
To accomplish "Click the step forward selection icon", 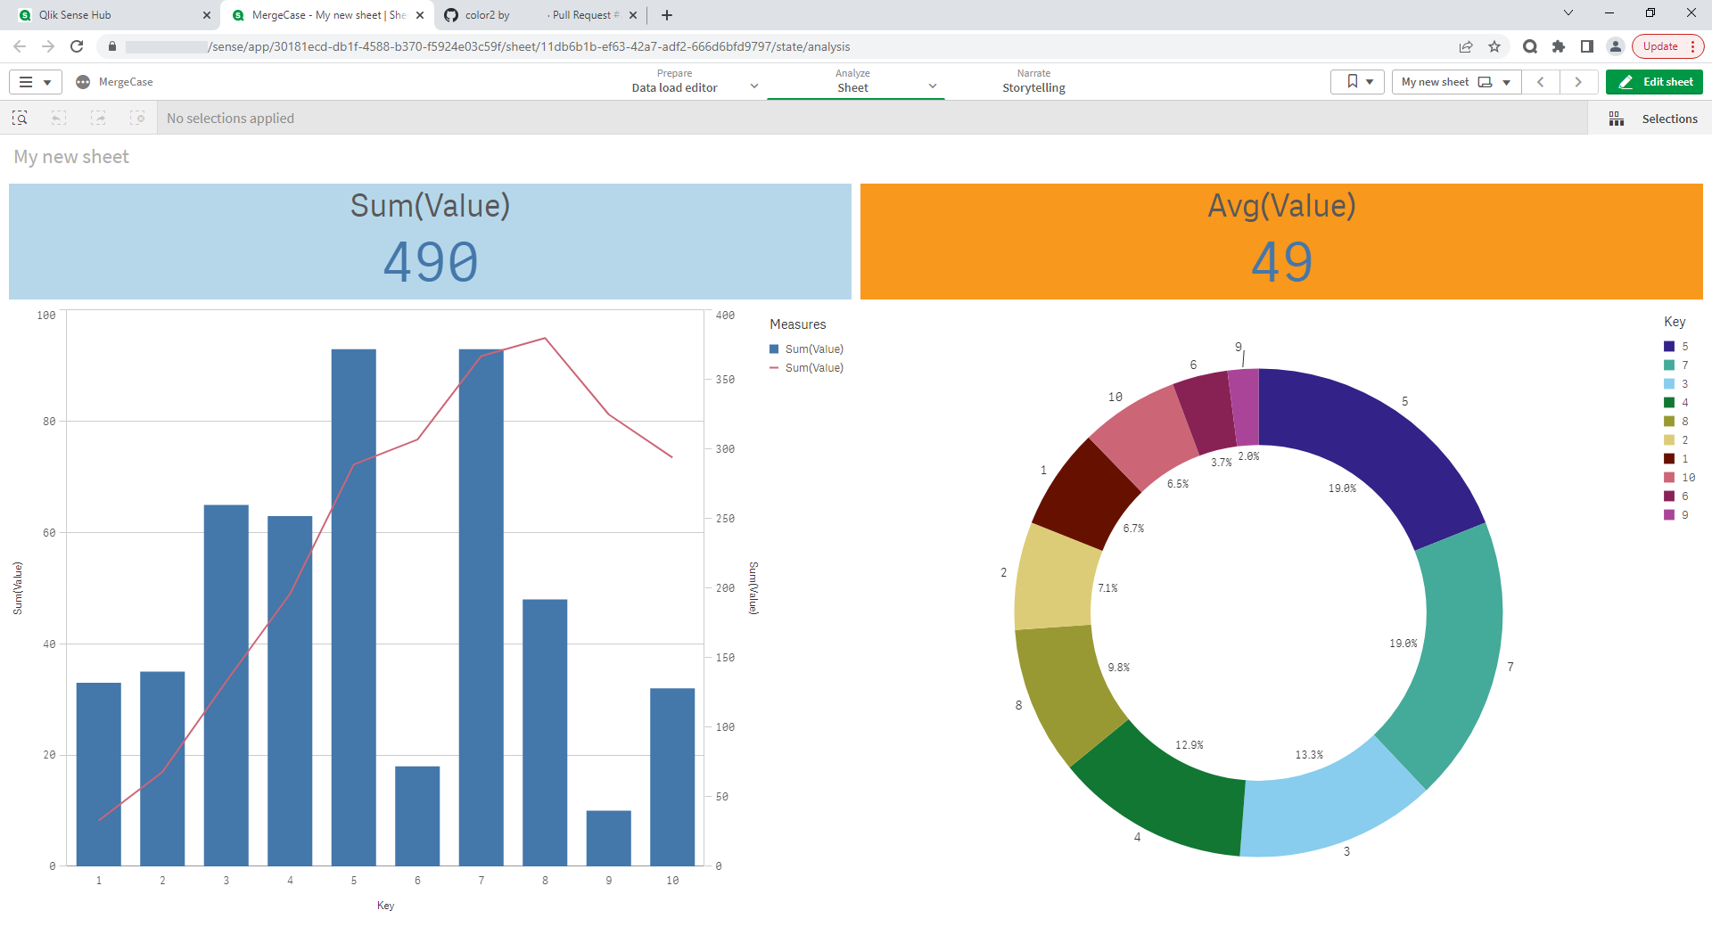I will tap(98, 119).
